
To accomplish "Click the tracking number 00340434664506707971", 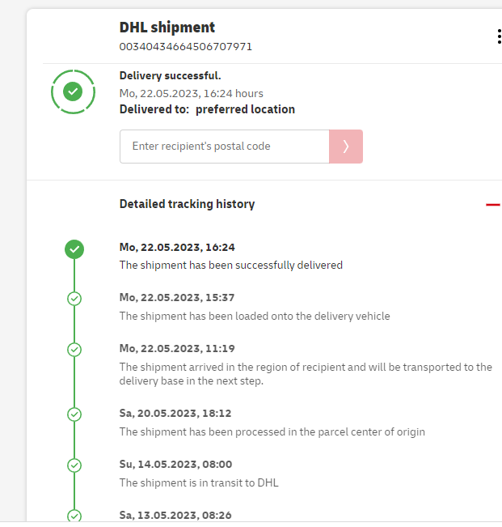I will point(186,47).
